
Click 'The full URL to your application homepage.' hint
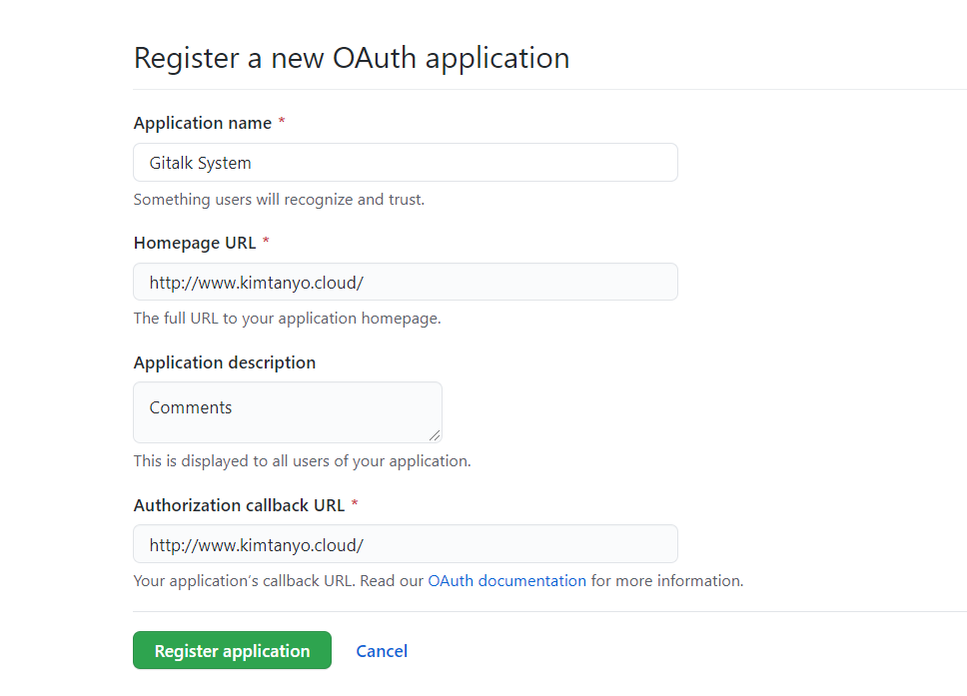coord(288,319)
